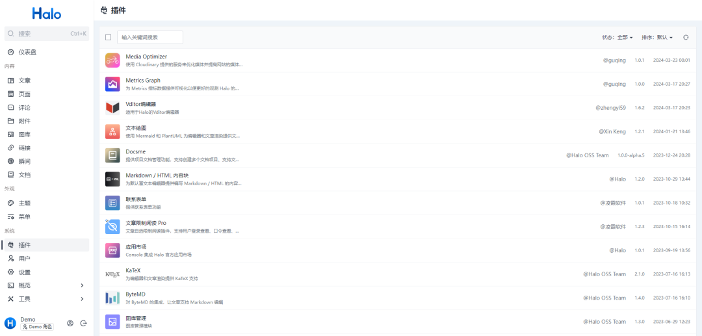Click the ByteMD plugin icon
702x336 pixels.
(112, 298)
